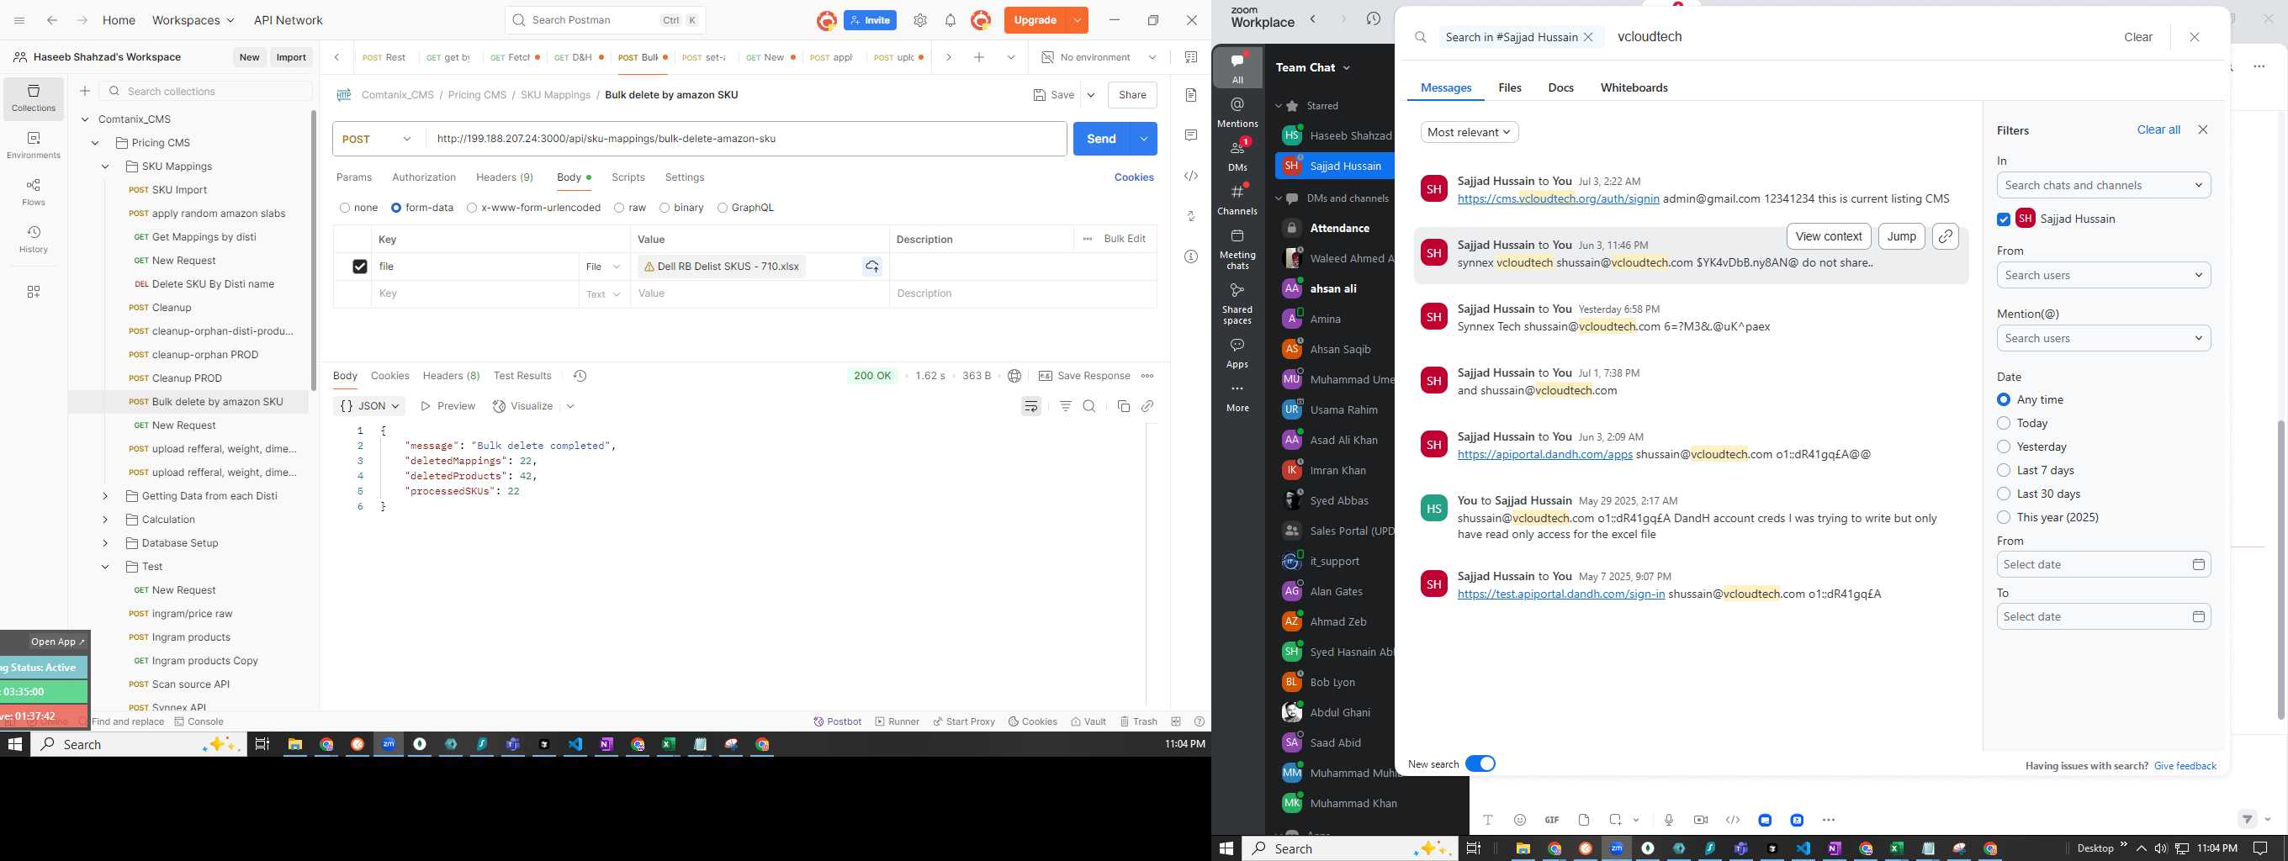The height and width of the screenshot is (861, 2288).
Task: Open the POST method dropdown
Action: pyautogui.click(x=379, y=140)
